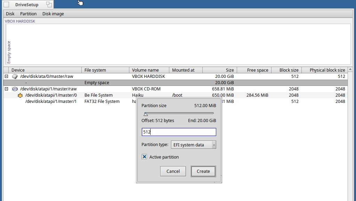Open the Disk image menu

click(53, 14)
